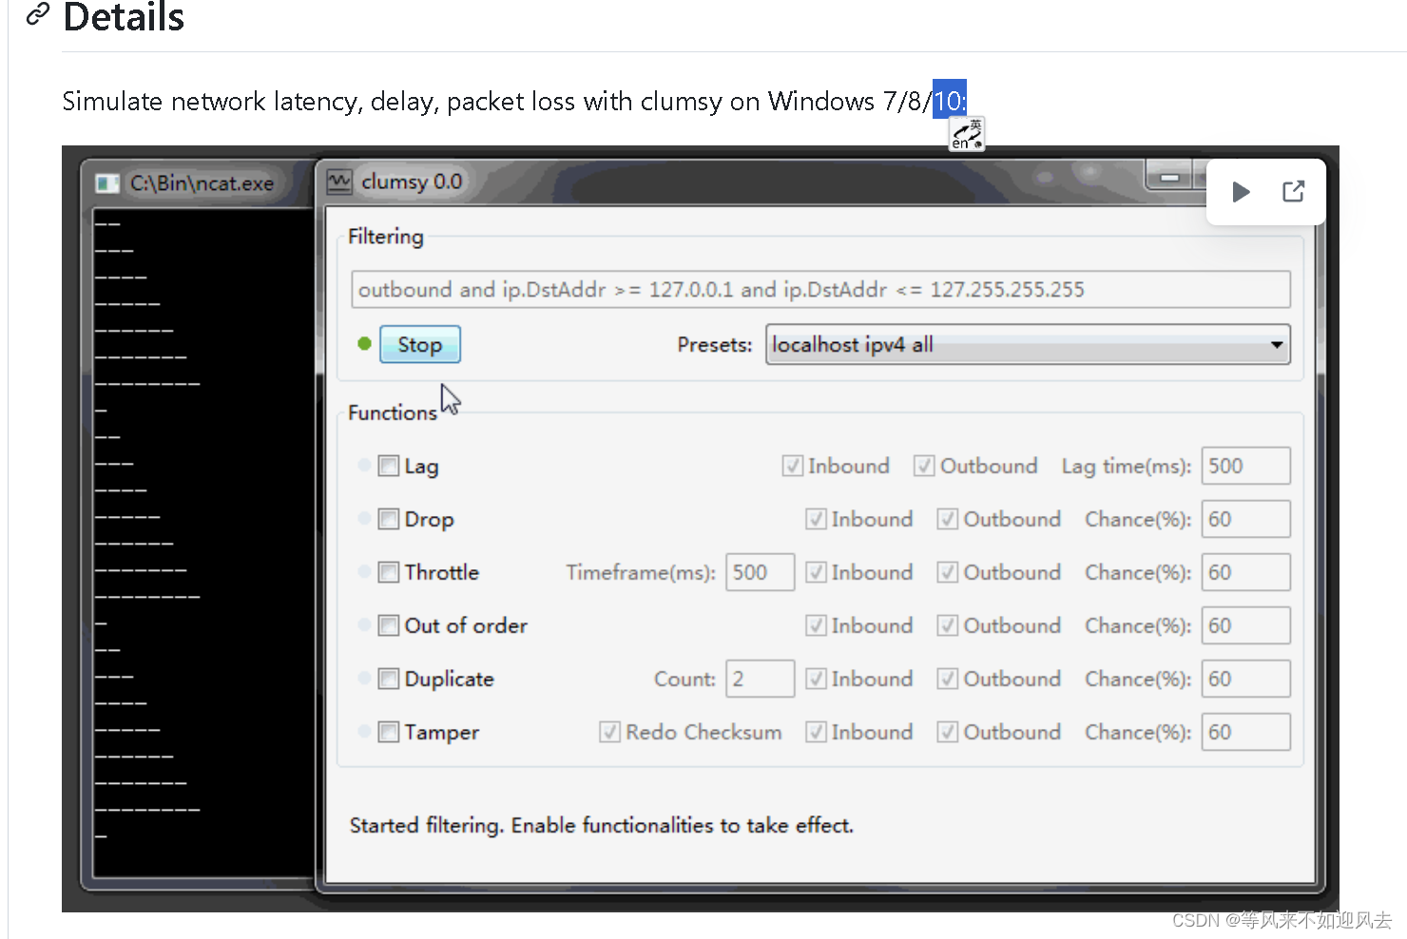1407x939 pixels.
Task: Click the C:\Bin\ncat.exe window title
Action: pos(202,183)
